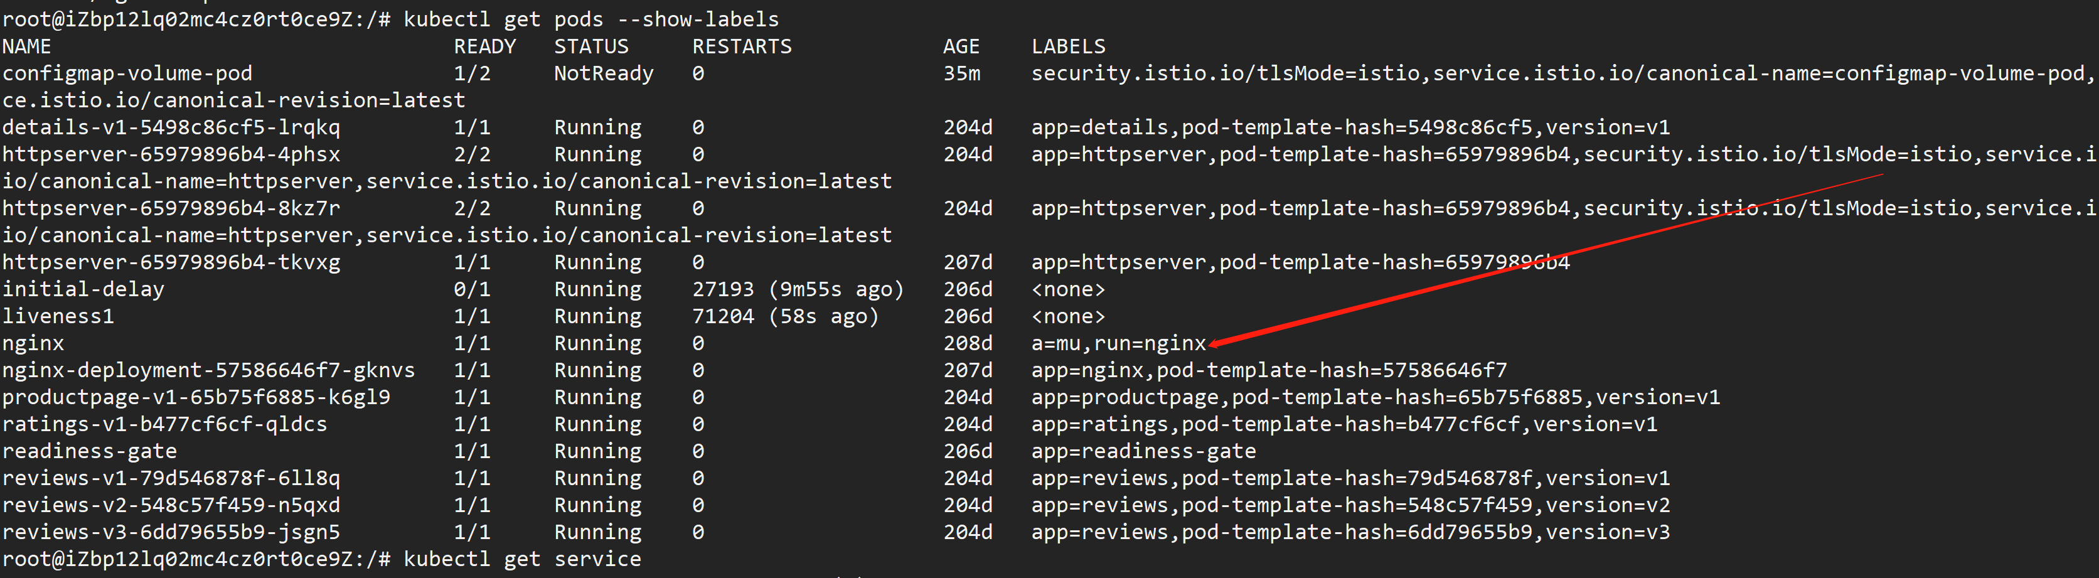Click the httpserver-65979896b4-tkvxg pod name

[171, 262]
